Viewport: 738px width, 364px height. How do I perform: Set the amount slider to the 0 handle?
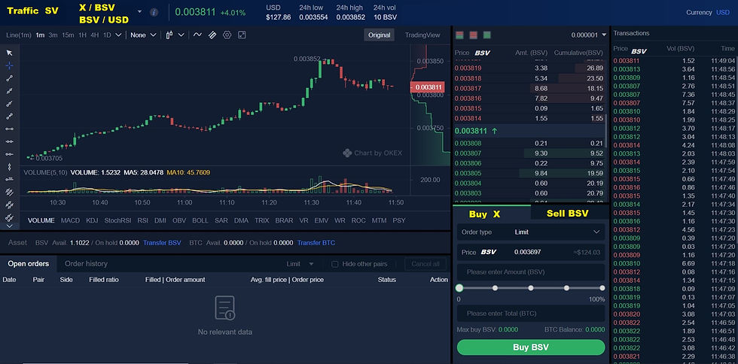point(459,288)
